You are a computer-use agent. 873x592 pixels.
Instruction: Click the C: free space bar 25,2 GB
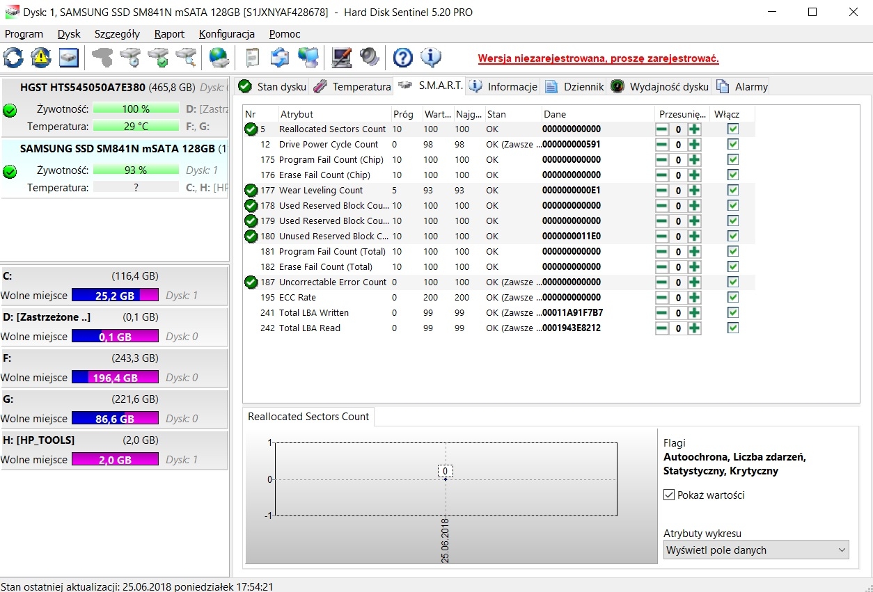click(x=115, y=295)
